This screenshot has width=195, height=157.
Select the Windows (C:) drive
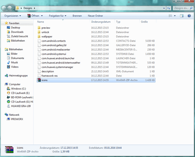click(19, 88)
